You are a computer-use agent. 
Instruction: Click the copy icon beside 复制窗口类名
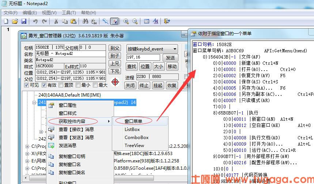tap(51, 172)
